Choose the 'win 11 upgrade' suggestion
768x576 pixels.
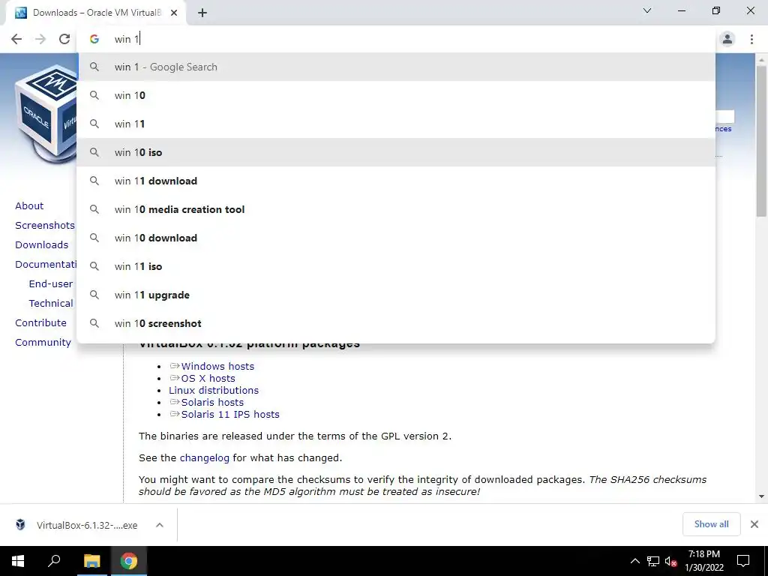396,295
